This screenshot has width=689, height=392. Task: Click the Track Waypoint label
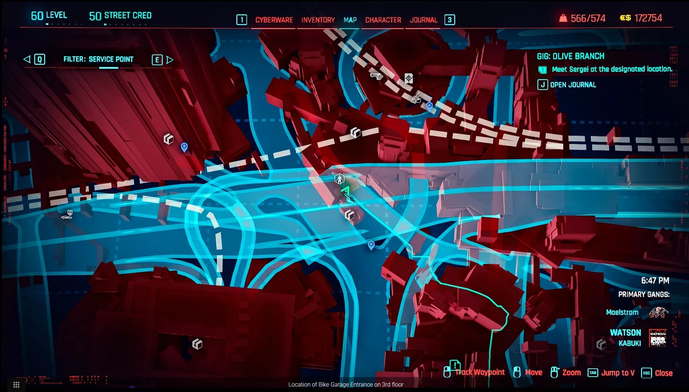tap(480, 372)
